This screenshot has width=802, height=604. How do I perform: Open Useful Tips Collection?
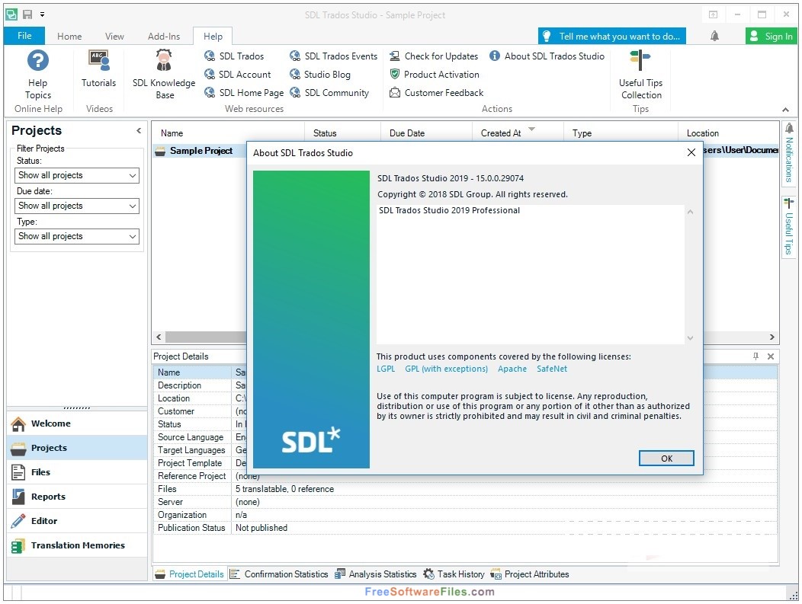[x=640, y=74]
